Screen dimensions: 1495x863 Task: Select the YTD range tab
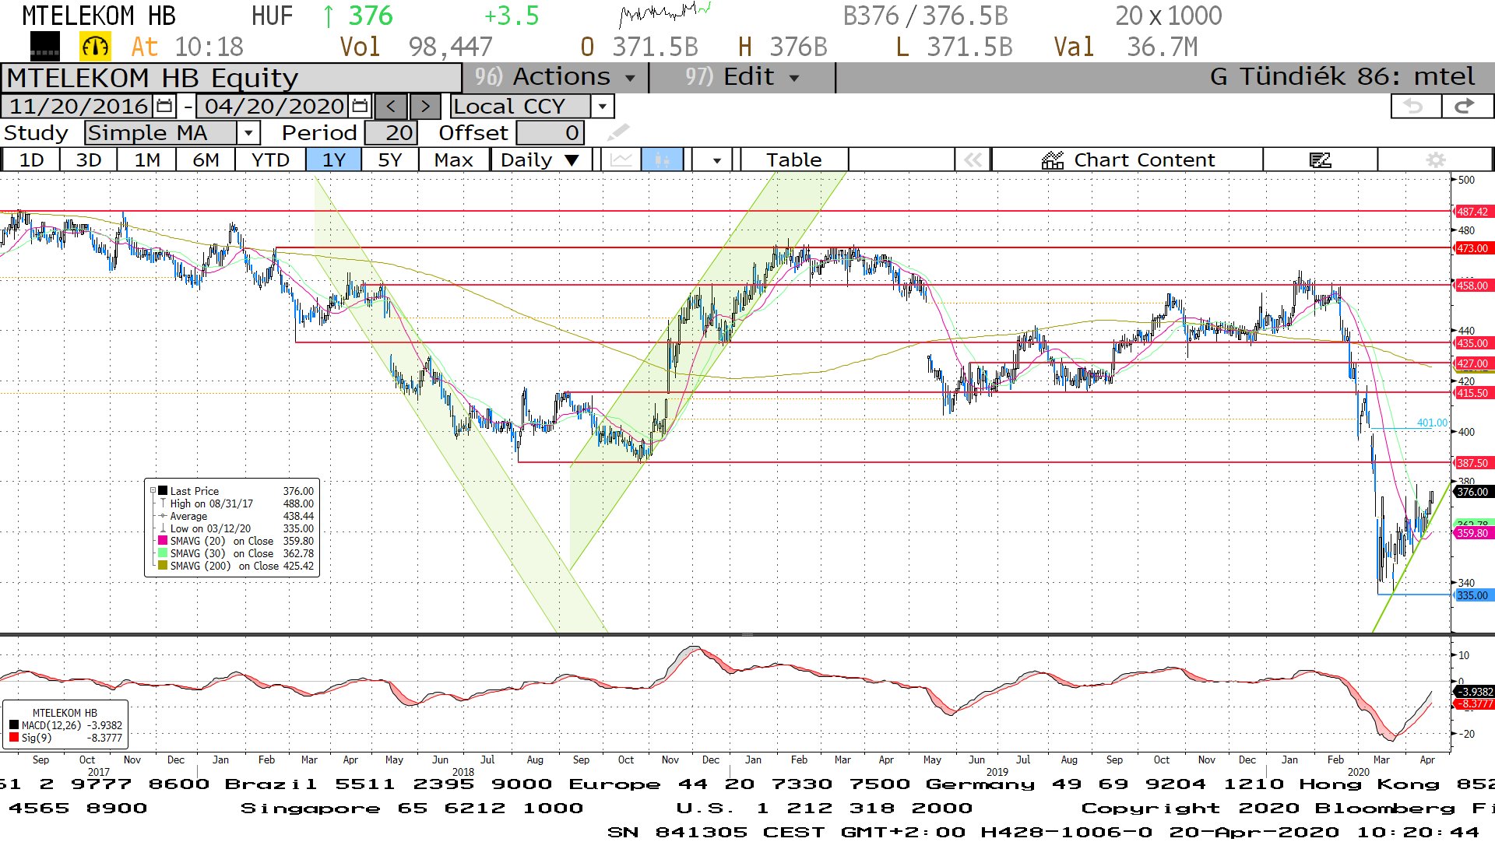click(270, 160)
